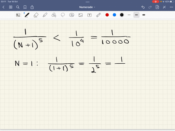
Task: Select the Text box tool
Action: pyautogui.click(x=89, y=15)
